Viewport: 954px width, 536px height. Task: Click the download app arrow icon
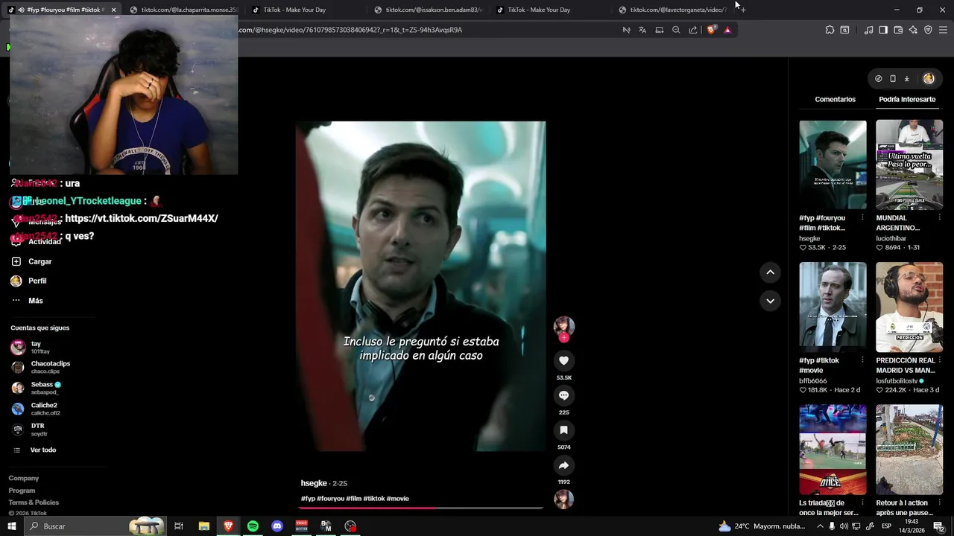point(906,78)
